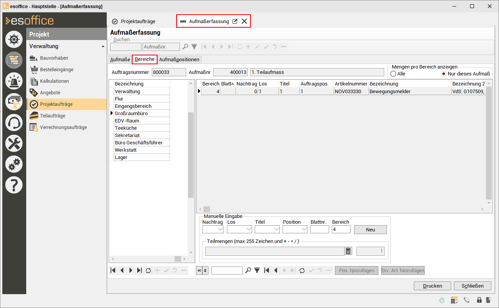This screenshot has width=499, height=308.
Task: Open Bauvorhaben in sidebar
Action: [54, 58]
